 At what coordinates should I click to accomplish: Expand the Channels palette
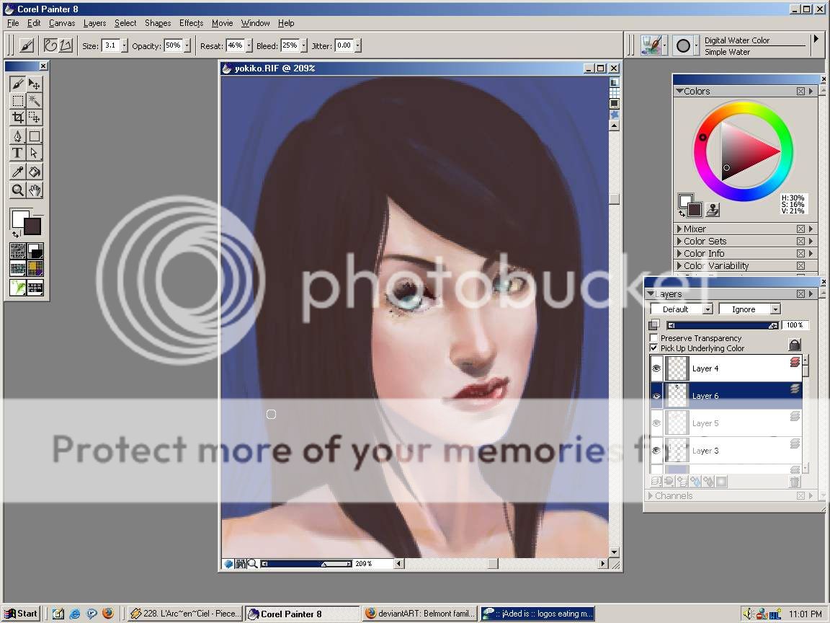(x=651, y=495)
